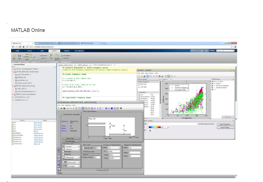Click the blue filter information icon in the Filter Design toolbar
Viewport: 263px width, 182px height.
112,108
